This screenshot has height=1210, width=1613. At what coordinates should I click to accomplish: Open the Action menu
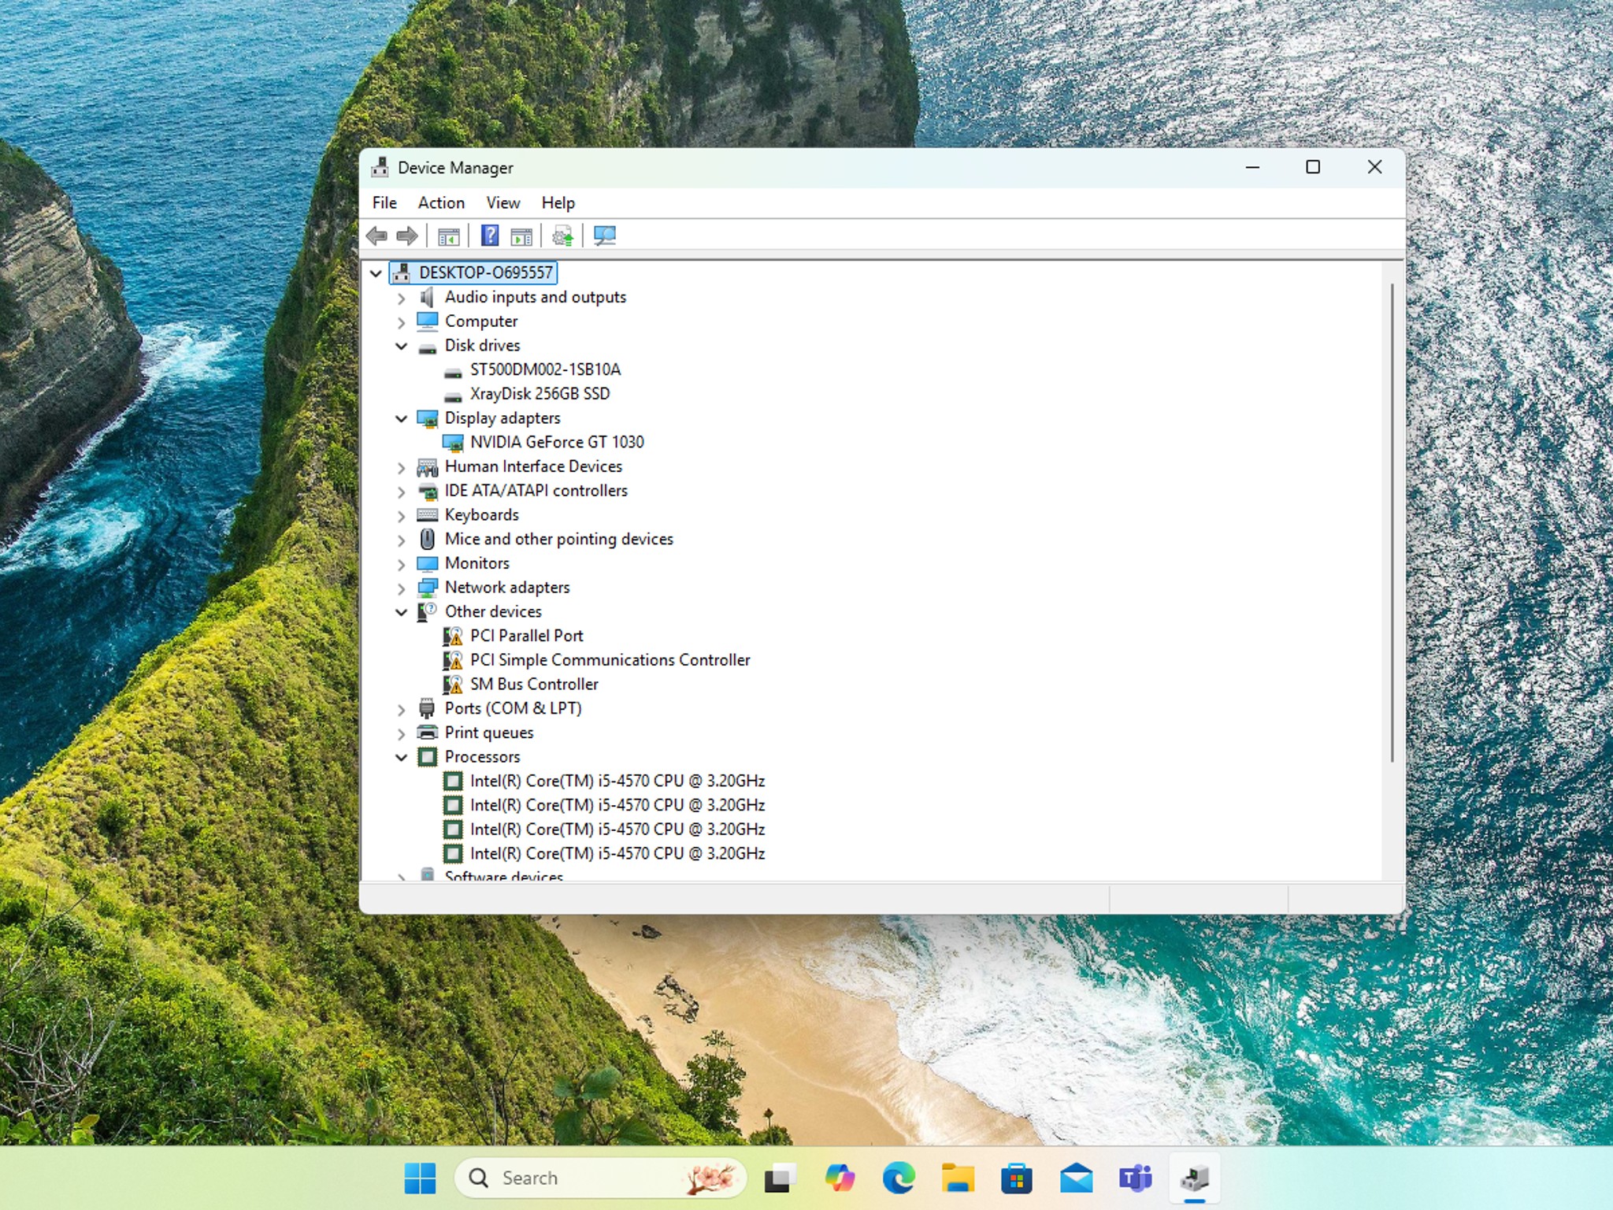[x=441, y=202]
